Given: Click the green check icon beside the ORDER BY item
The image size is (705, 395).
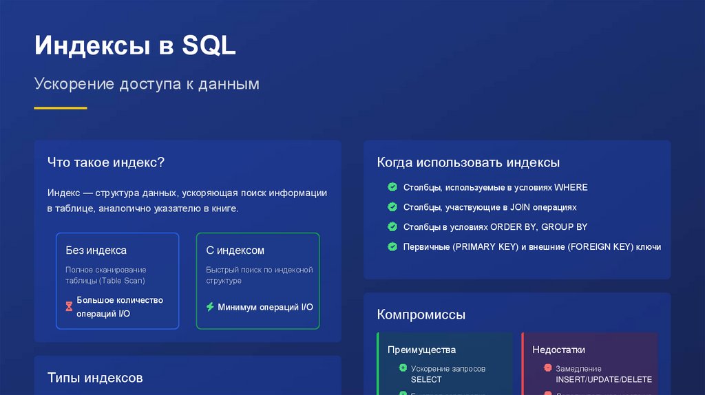Looking at the screenshot, I should pos(392,226).
